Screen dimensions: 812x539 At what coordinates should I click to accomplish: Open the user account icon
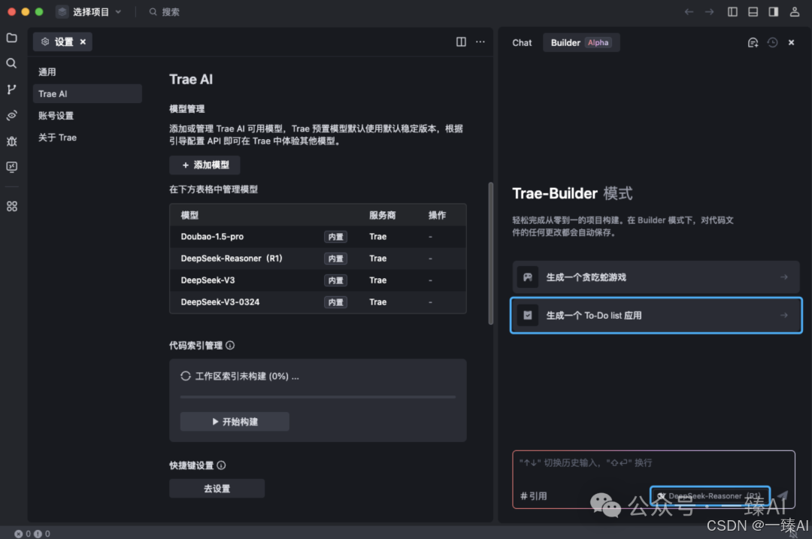point(795,12)
